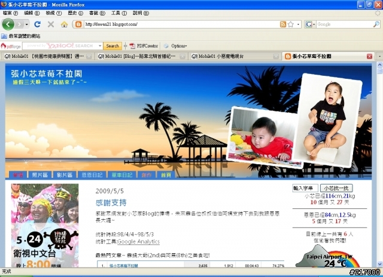This screenshot has height=277, width=383.
Task: Close the active 張小芯草莓不拉閣 tab
Action: pyautogui.click(x=369, y=56)
